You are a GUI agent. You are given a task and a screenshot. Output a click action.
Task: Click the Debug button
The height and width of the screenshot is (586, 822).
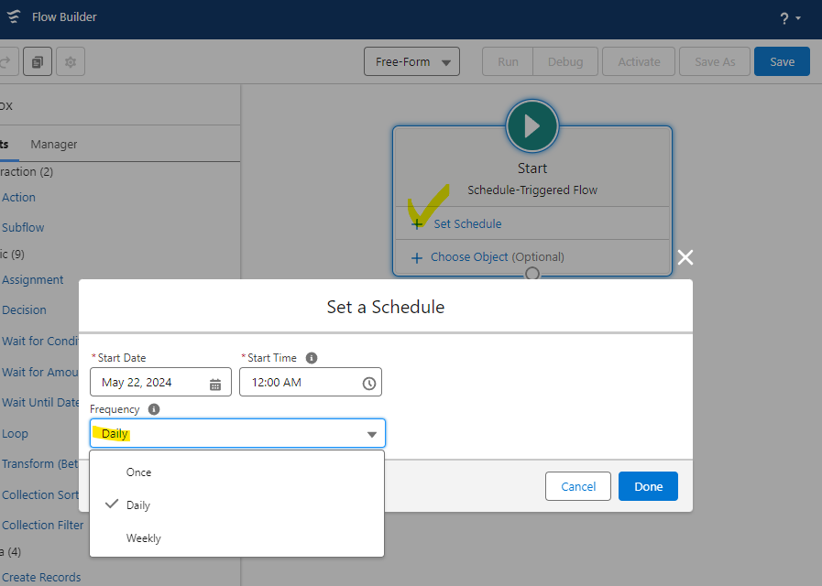565,61
